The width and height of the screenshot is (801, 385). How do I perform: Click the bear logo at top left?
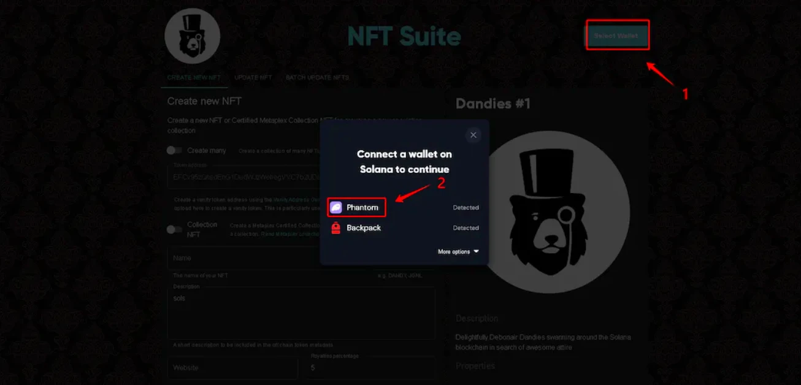[x=192, y=36]
